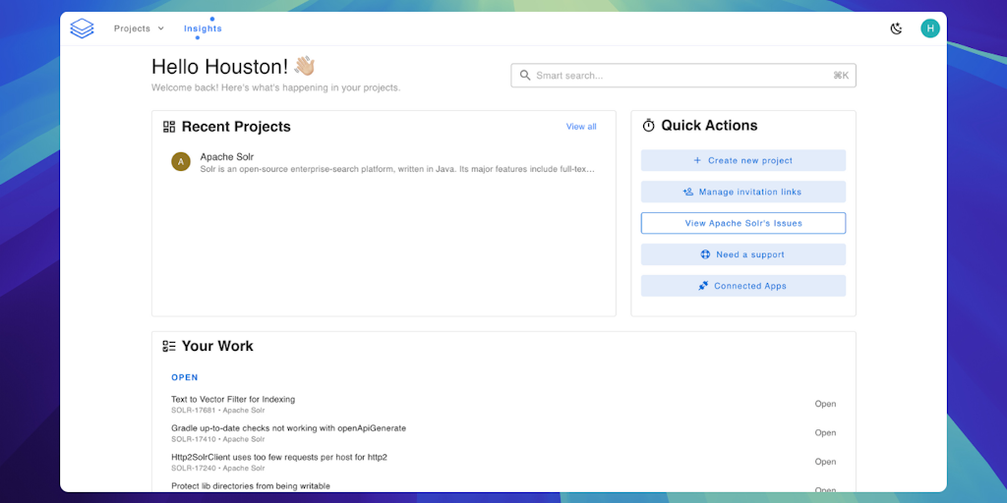Click the Apache Solr description text
The height and width of the screenshot is (503, 1007).
pyautogui.click(x=397, y=169)
